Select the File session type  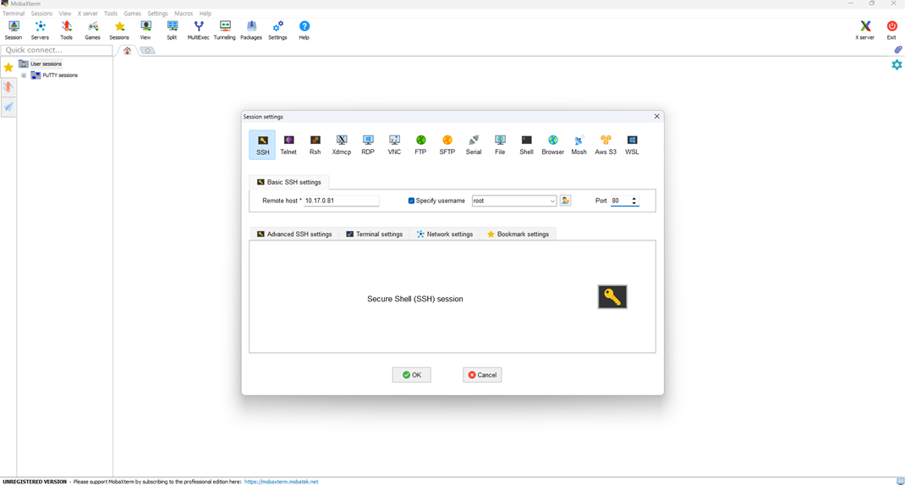[x=500, y=145]
